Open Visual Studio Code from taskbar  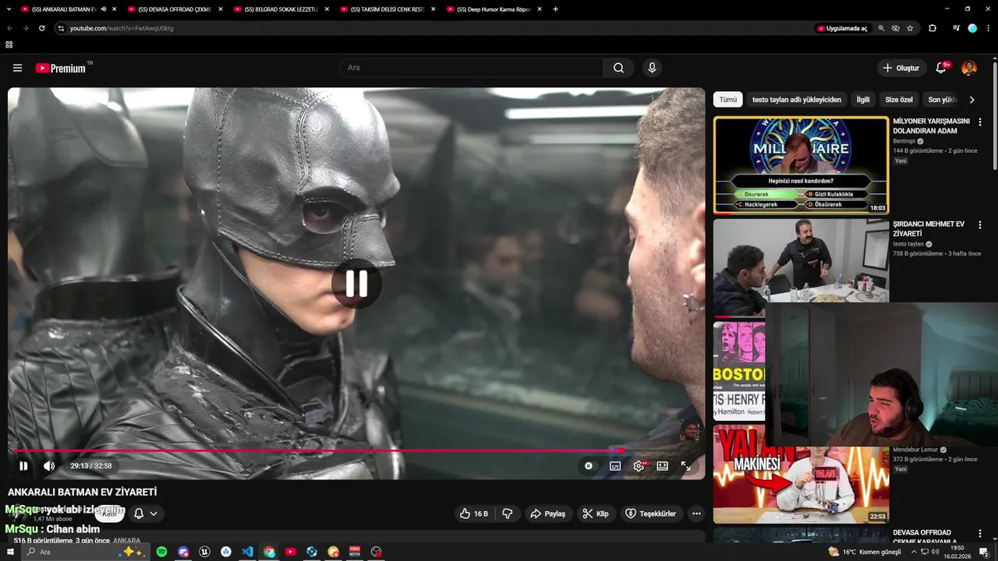click(247, 552)
